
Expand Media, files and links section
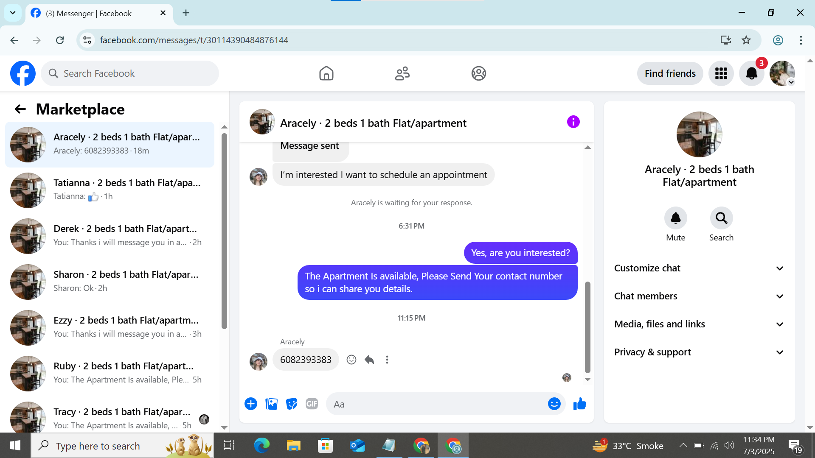(x=699, y=324)
